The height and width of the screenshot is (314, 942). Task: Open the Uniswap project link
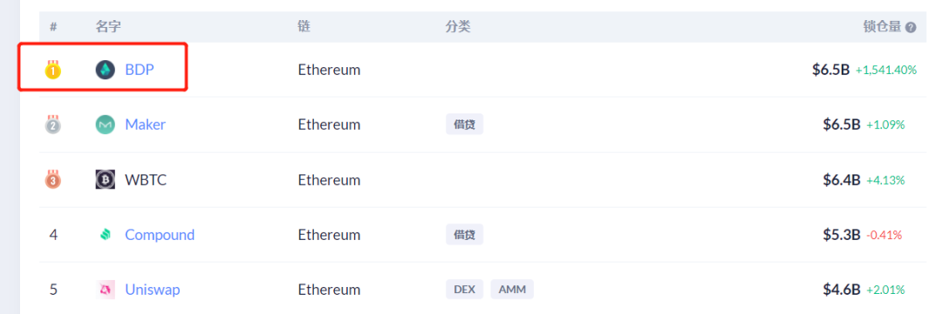(x=153, y=290)
